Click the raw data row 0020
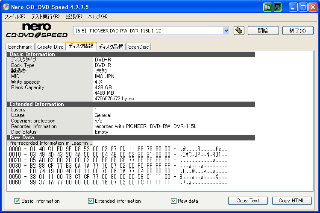Viewport: 320px width, 213px height. [x=118, y=160]
